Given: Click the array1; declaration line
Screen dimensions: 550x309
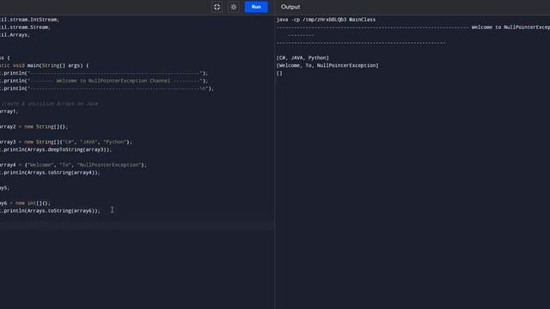Looking at the screenshot, I should click(9, 112).
